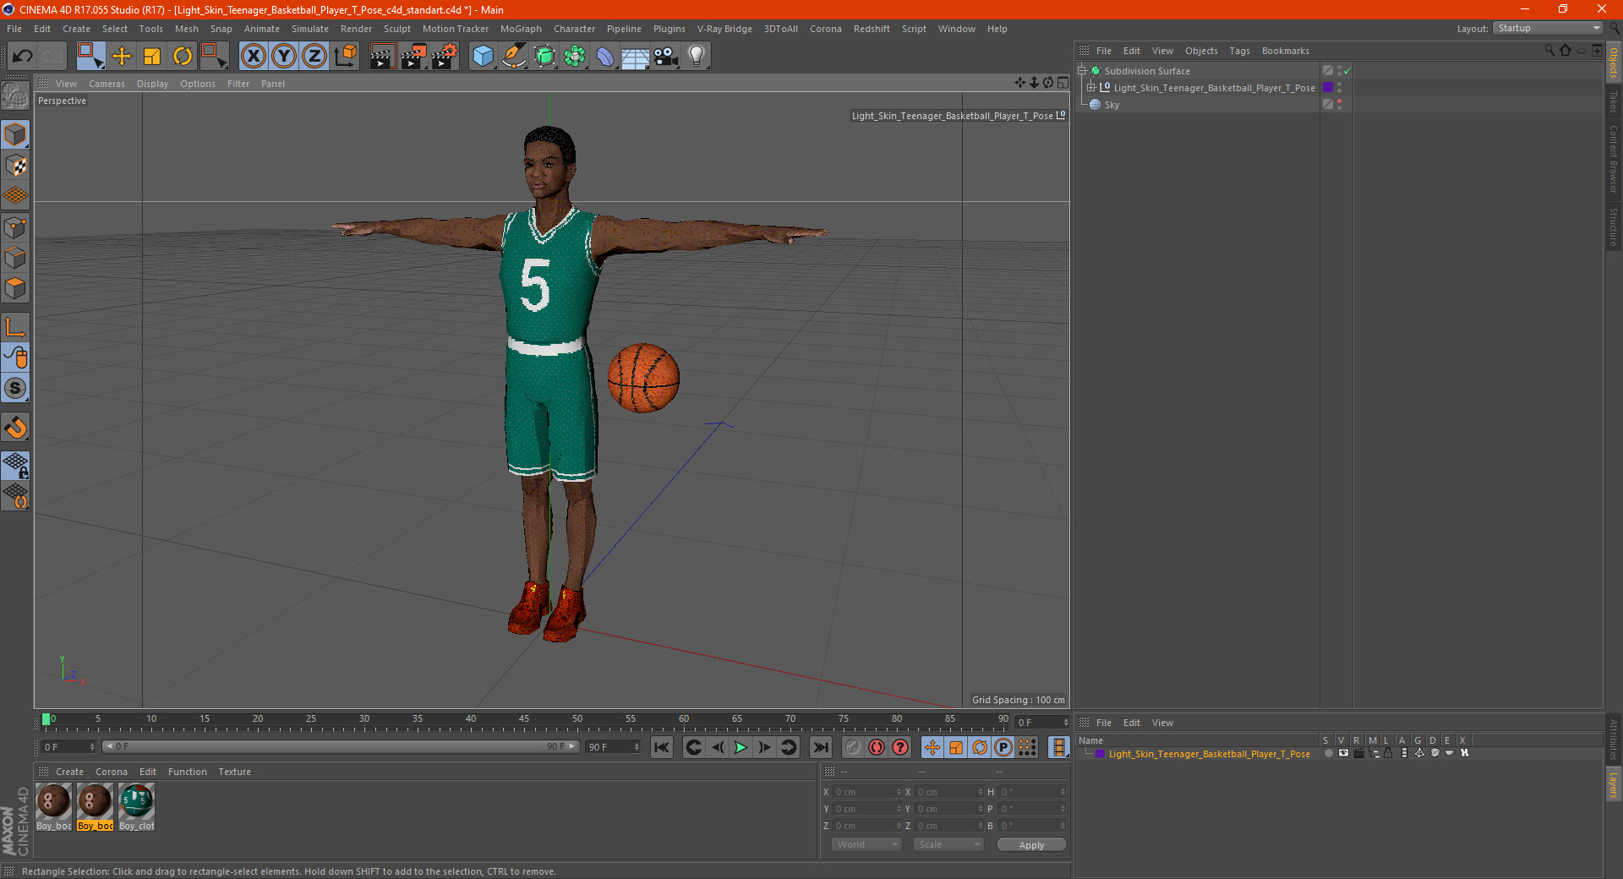Toggle Subdivision Surface enabled green checkmark
Image resolution: width=1623 pixels, height=879 pixels.
1347,71
